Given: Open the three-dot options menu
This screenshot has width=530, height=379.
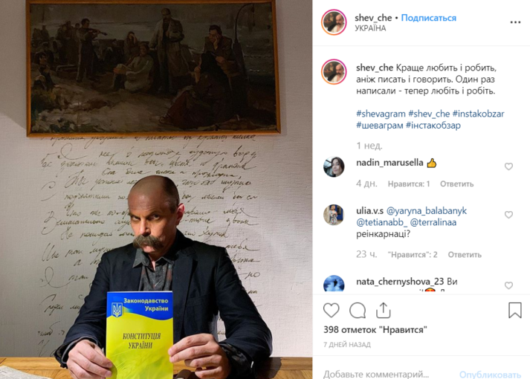Looking at the screenshot, I should point(515,22).
